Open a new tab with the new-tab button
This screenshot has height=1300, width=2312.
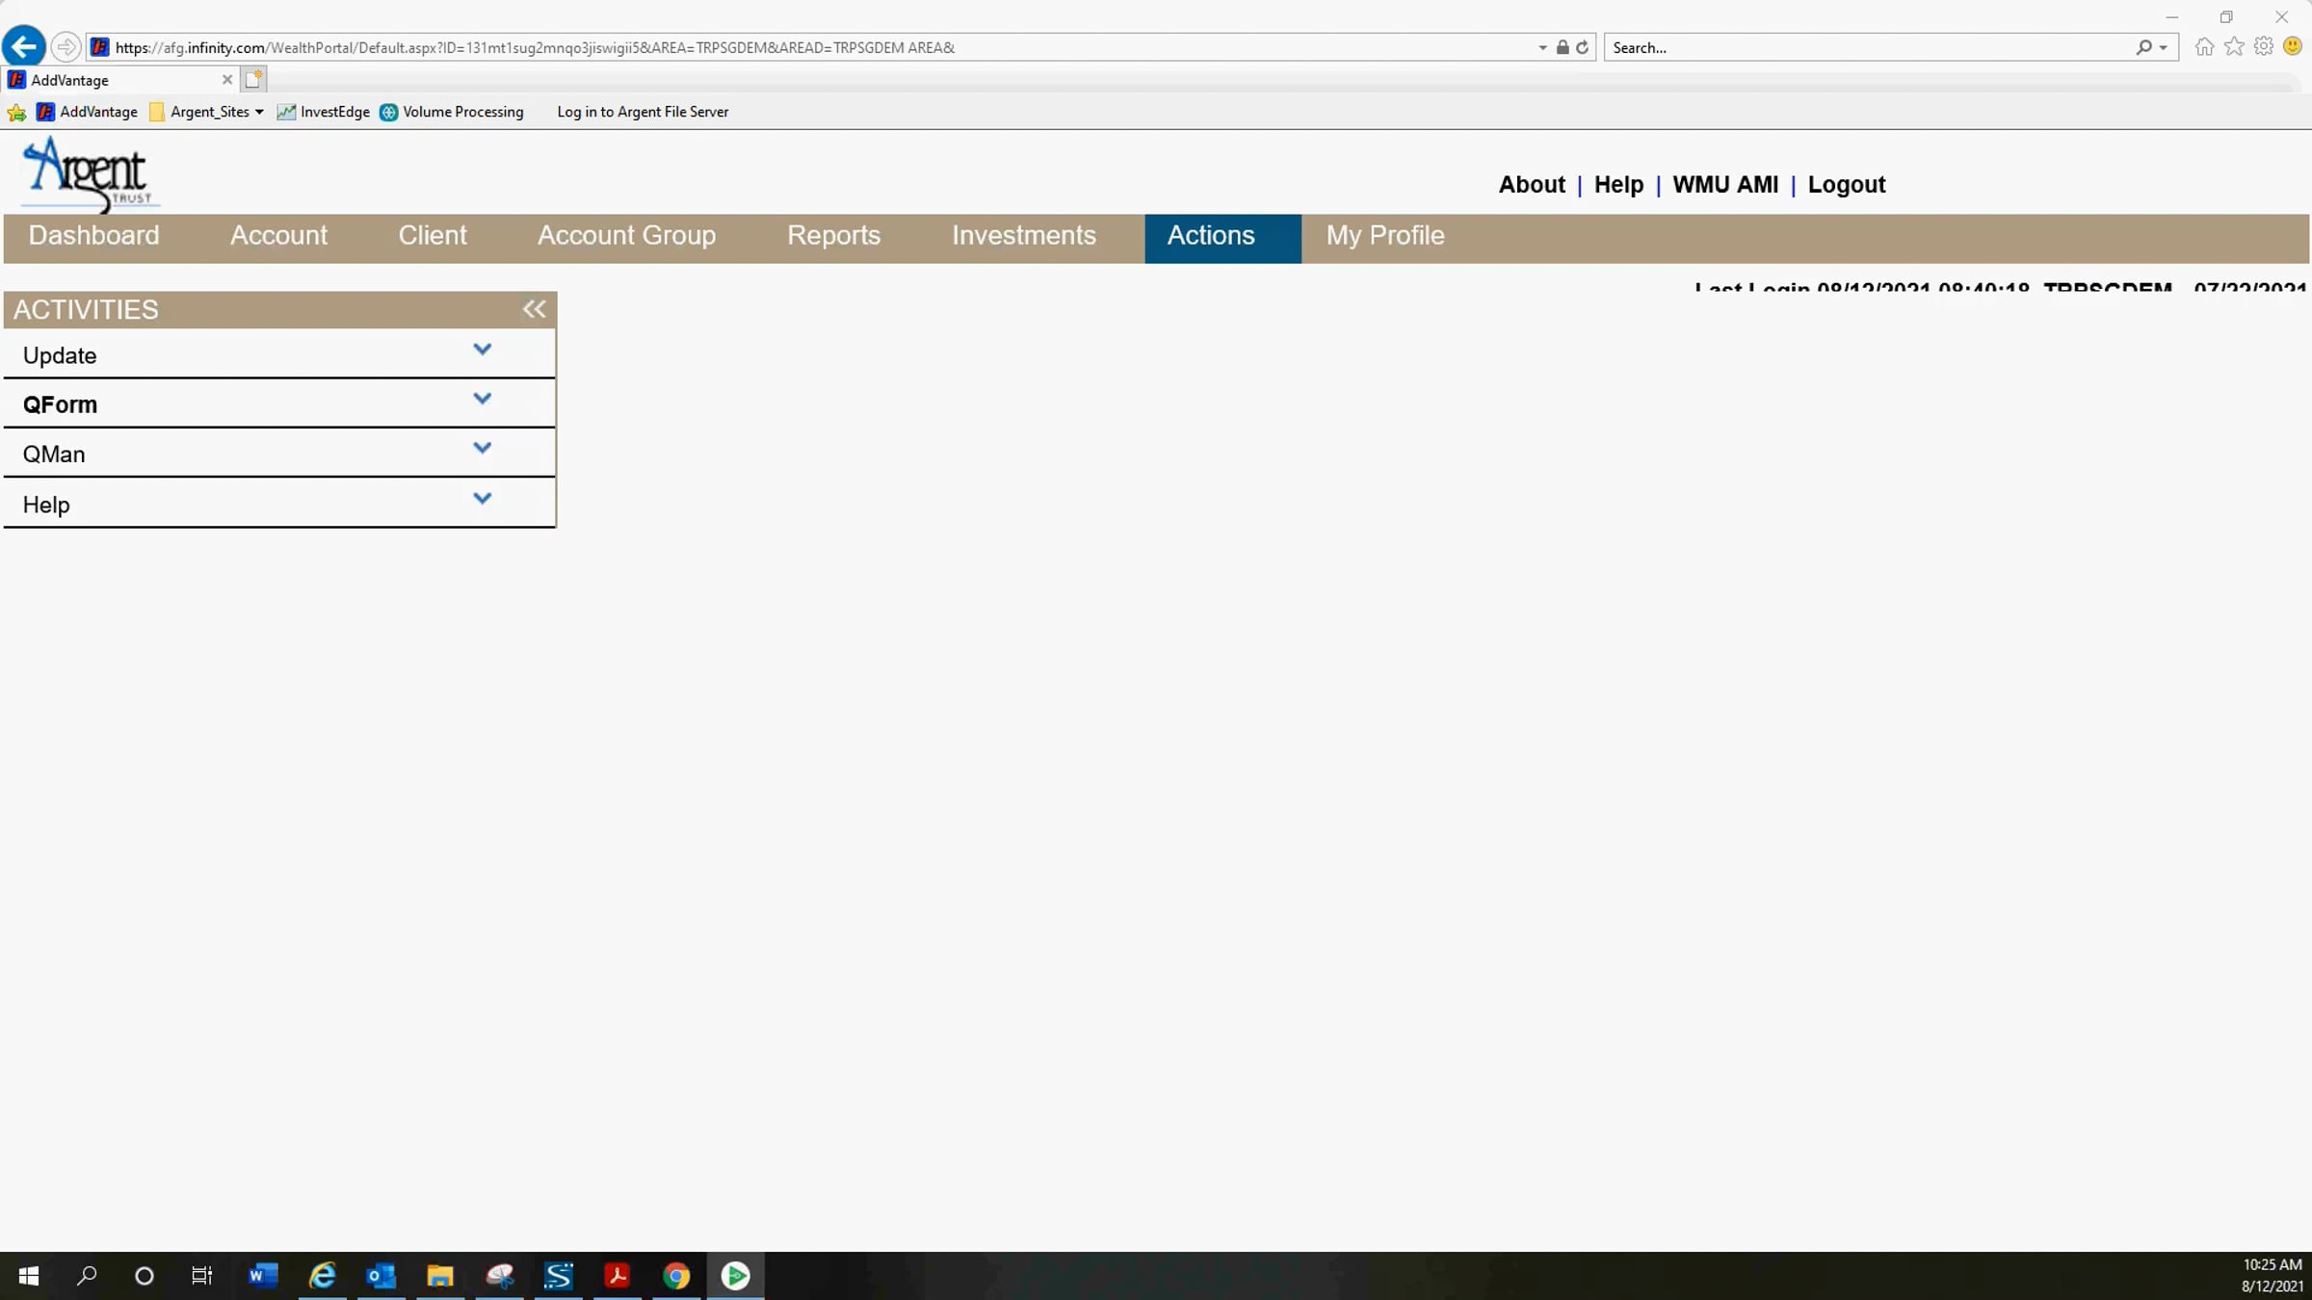(253, 80)
